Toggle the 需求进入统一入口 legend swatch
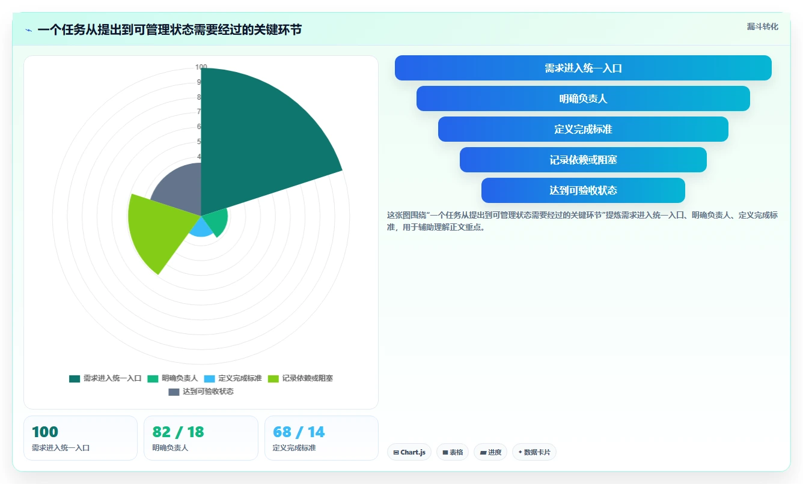This screenshot has height=484, width=803. (x=75, y=378)
